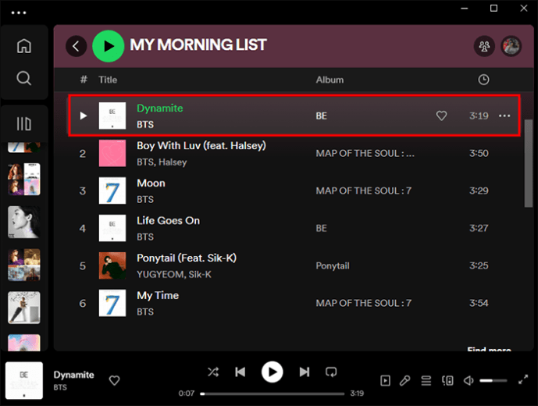Toggle repeat mode
Screen dimensions: 538x406
point(331,372)
